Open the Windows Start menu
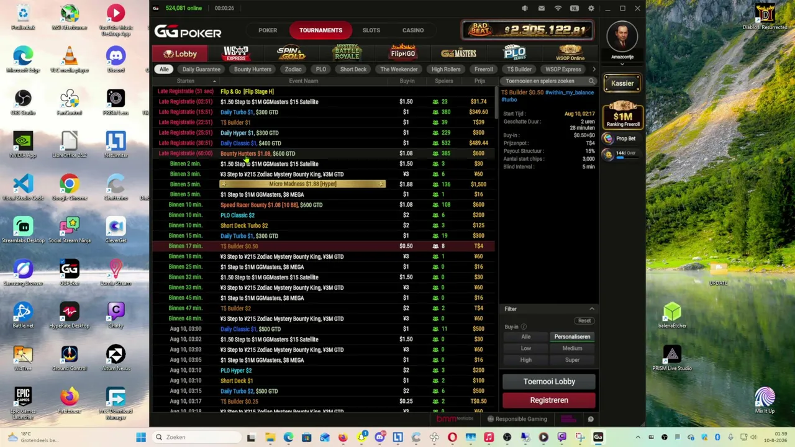 (x=141, y=437)
